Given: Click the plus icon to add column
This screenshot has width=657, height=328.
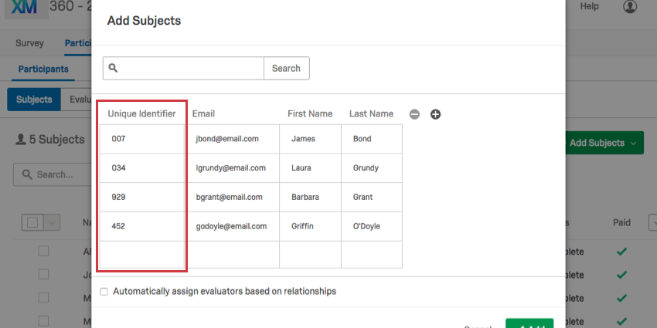Looking at the screenshot, I should click(435, 114).
